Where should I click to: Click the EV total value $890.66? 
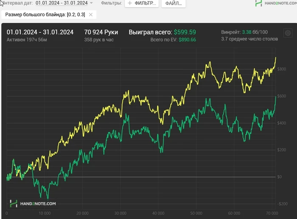(188, 40)
